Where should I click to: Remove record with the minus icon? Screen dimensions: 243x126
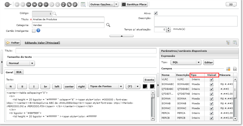(x=46, y=5)
